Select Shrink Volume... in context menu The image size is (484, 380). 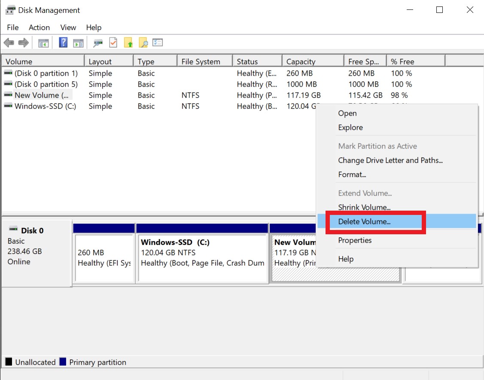(364, 208)
